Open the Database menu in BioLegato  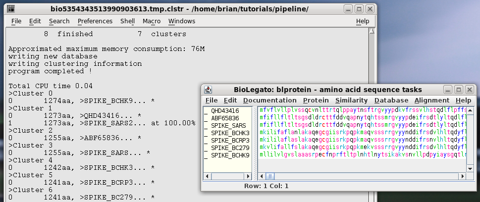(x=391, y=101)
